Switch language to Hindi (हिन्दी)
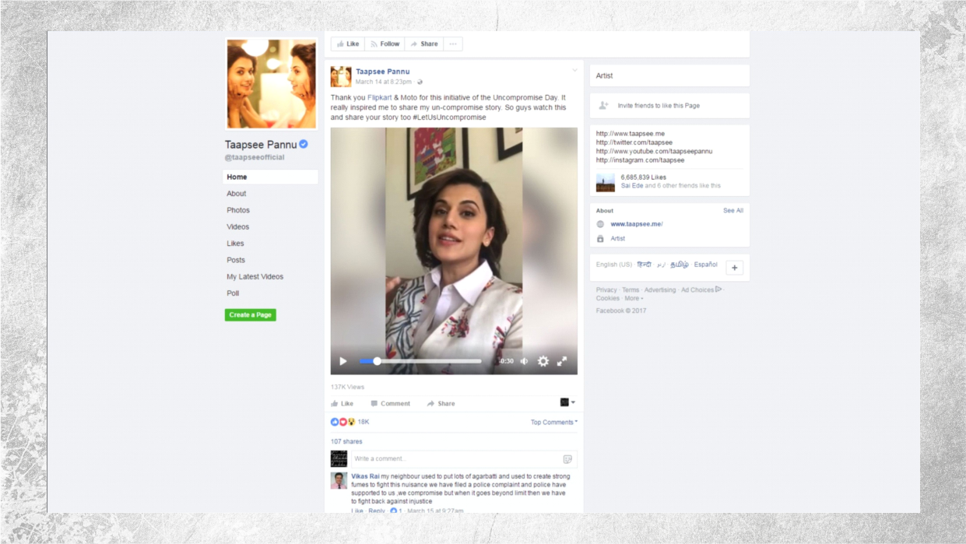This screenshot has width=966, height=544. 645,265
